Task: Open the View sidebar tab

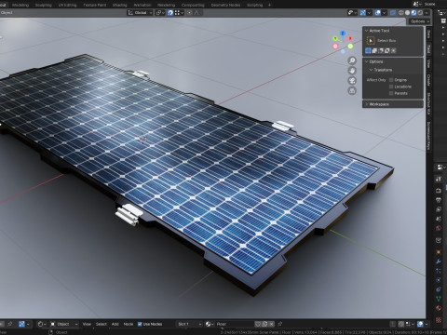Action: (x=428, y=63)
